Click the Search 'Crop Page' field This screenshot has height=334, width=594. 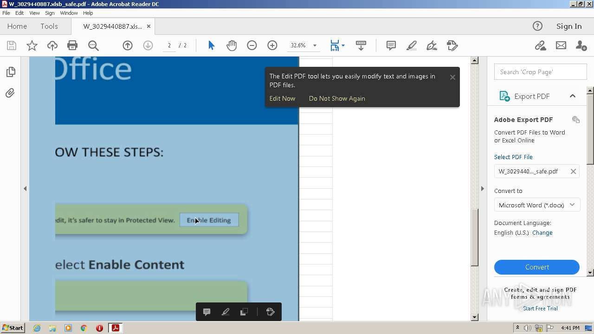tap(541, 72)
